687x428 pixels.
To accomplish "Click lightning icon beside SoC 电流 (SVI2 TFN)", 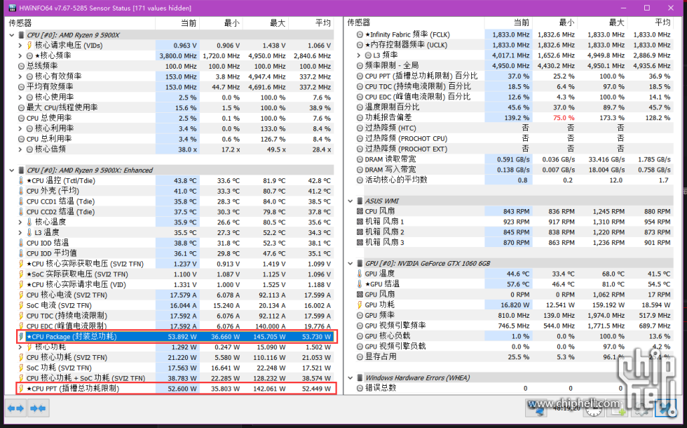I will (x=21, y=305).
